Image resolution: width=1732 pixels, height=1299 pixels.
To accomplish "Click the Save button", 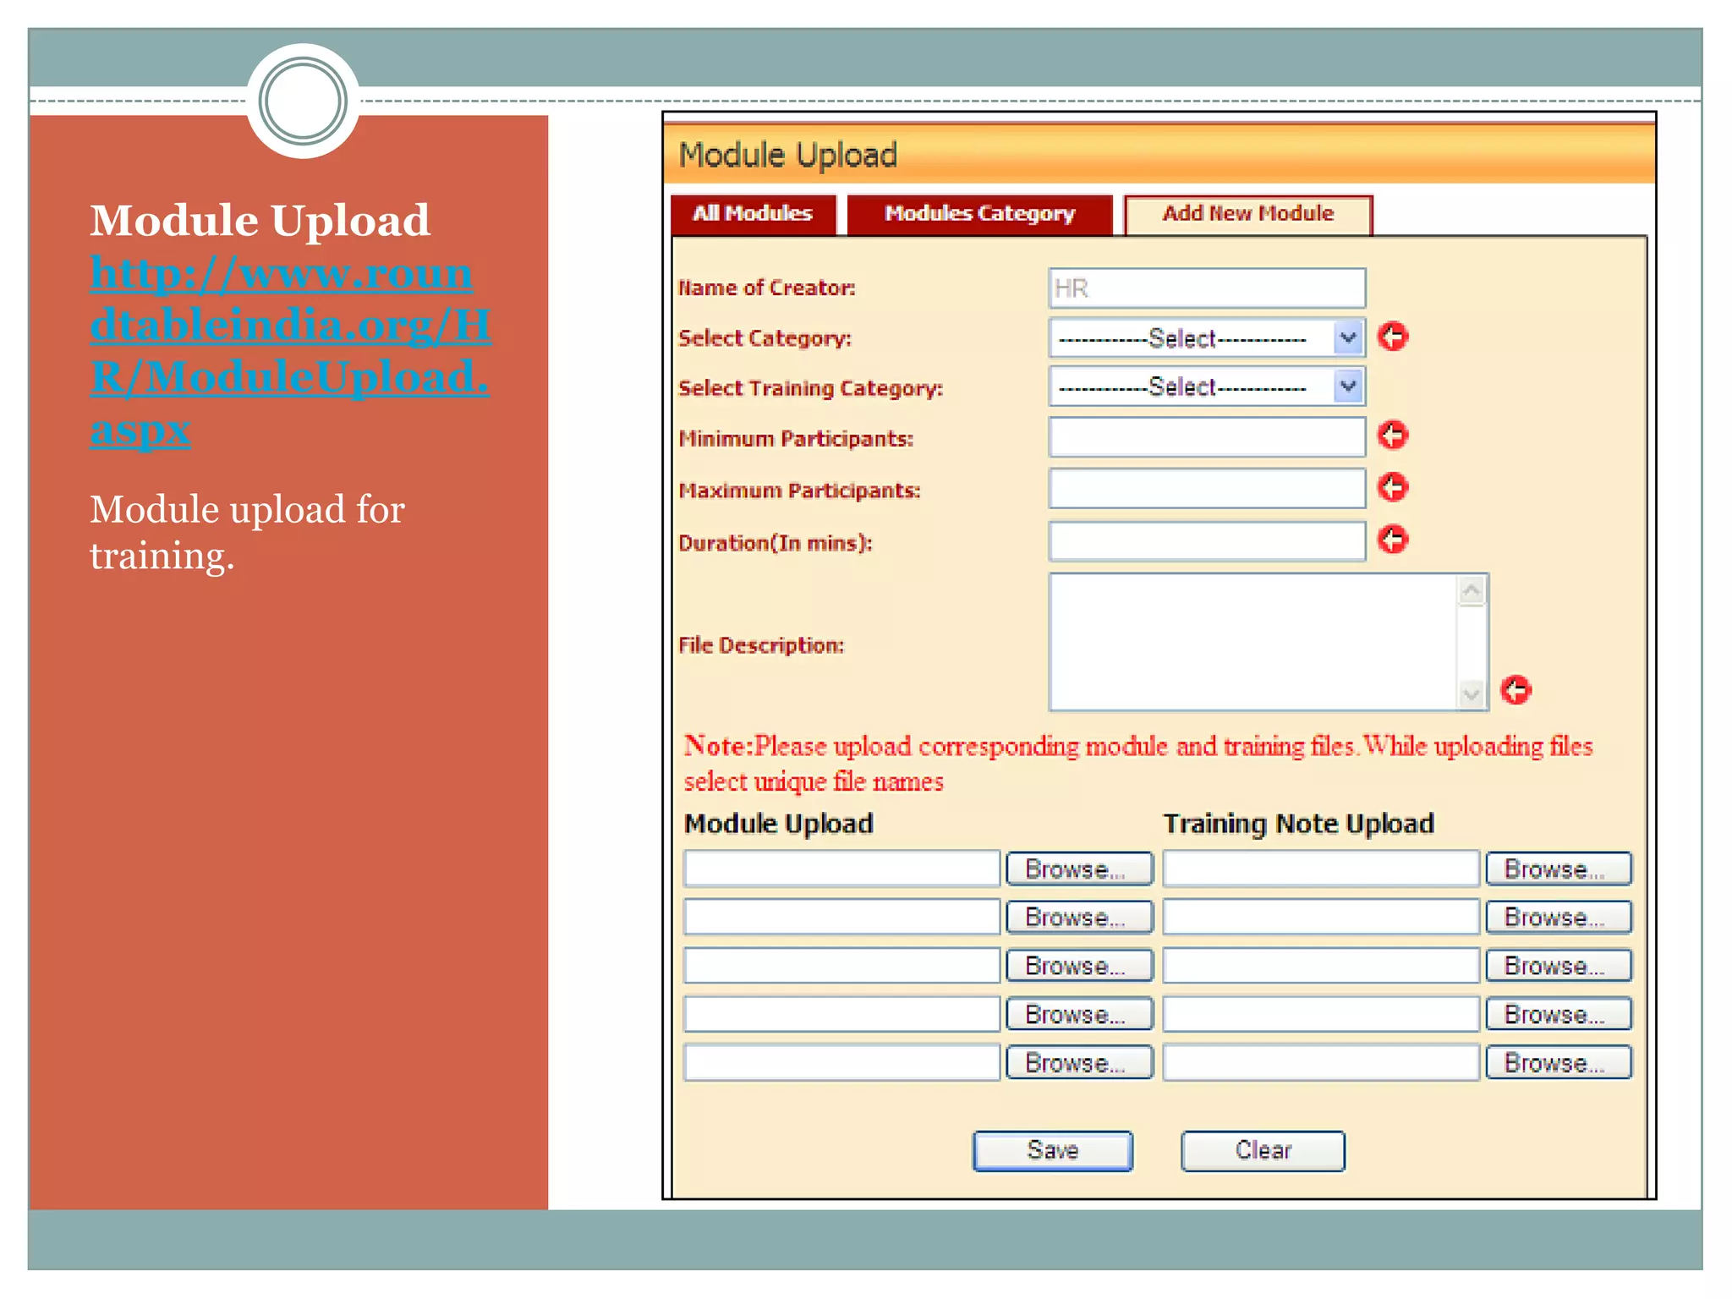I will click(1052, 1150).
